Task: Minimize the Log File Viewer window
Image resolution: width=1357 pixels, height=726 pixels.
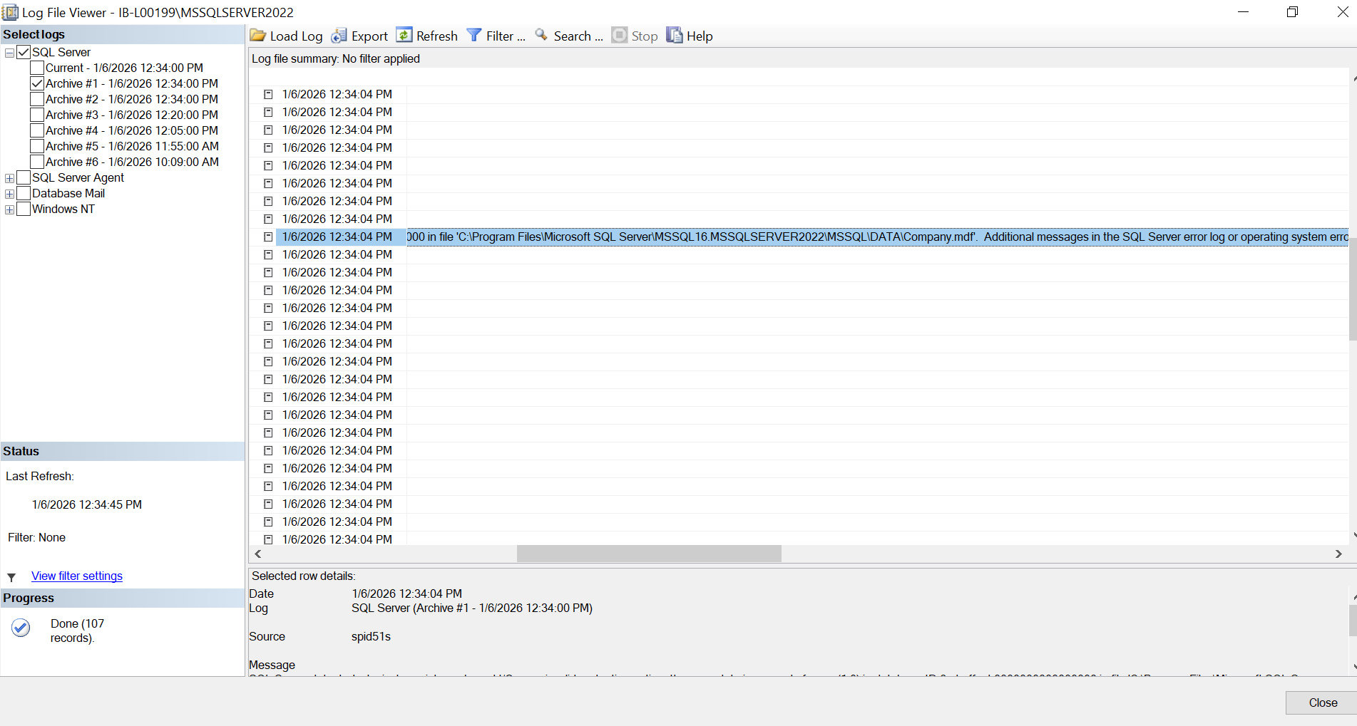Action: coord(1243,12)
